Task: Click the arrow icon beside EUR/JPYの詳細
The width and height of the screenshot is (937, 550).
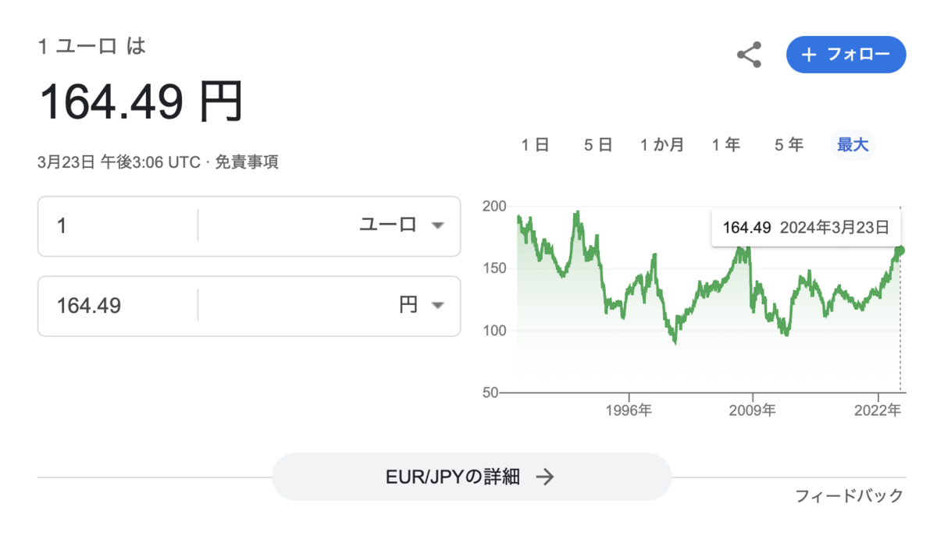Action: [545, 477]
